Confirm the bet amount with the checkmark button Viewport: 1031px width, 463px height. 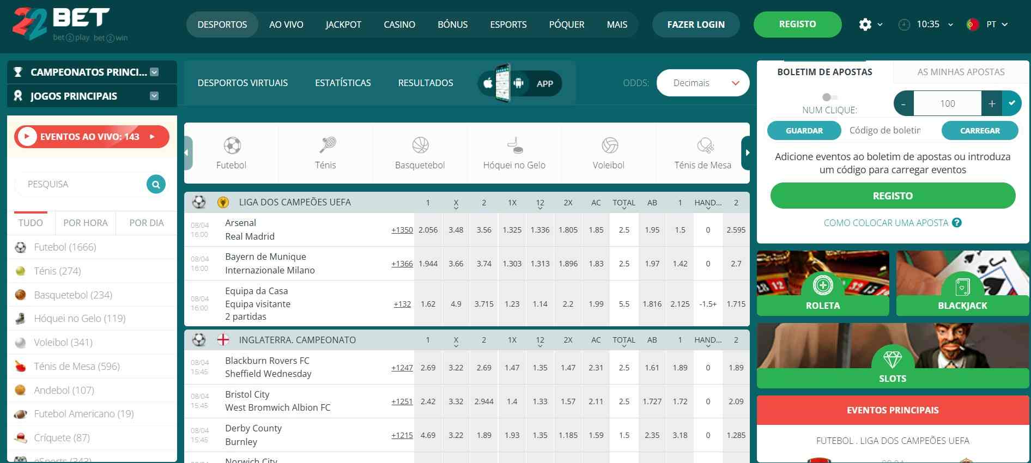click(x=1012, y=103)
